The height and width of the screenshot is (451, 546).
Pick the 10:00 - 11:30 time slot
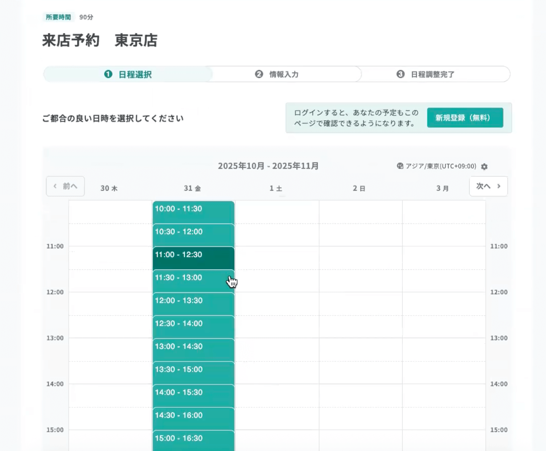click(193, 212)
